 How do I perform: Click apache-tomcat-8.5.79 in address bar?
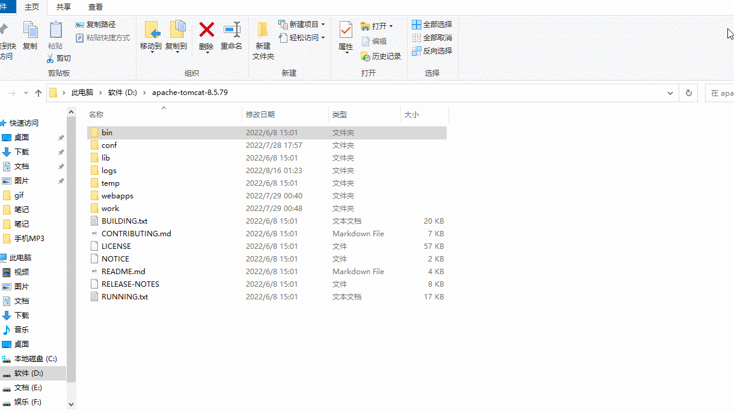pyautogui.click(x=189, y=93)
